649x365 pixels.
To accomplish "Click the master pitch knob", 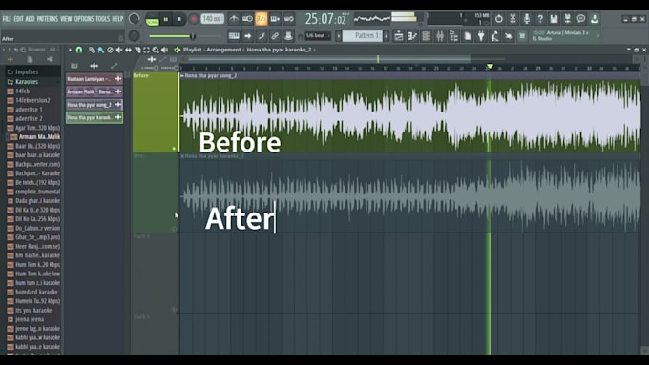I will (134, 36).
